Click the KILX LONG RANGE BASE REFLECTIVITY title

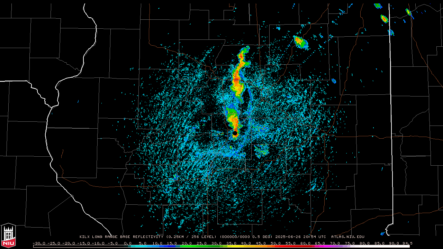click(122, 237)
